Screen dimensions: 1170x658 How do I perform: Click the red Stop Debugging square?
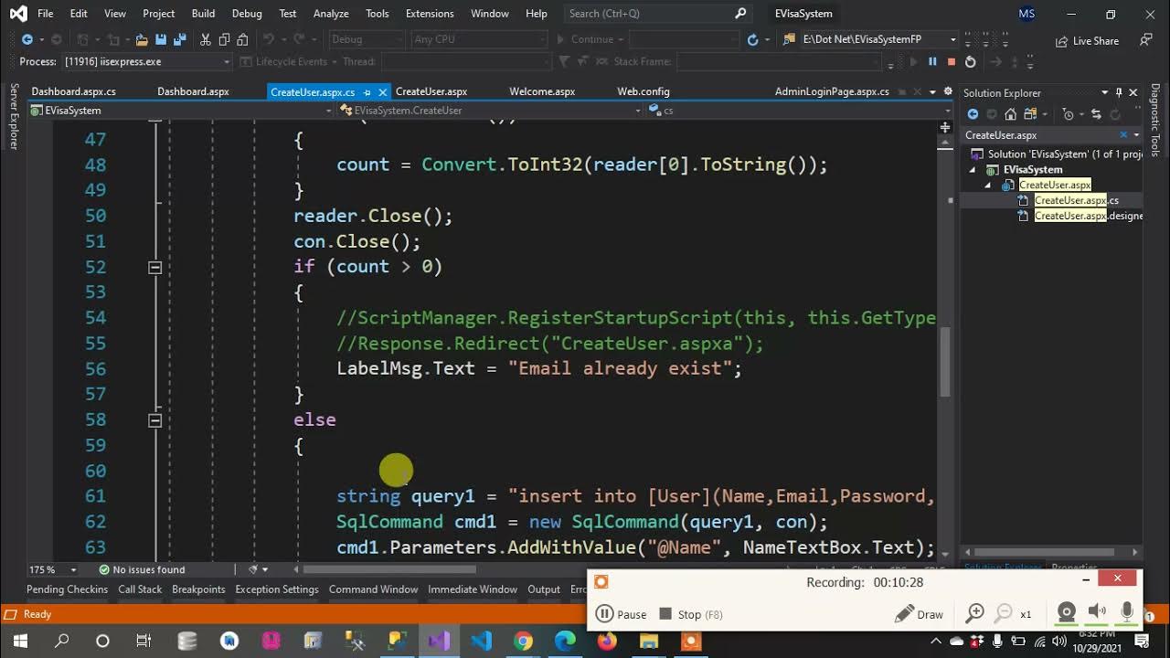click(952, 61)
